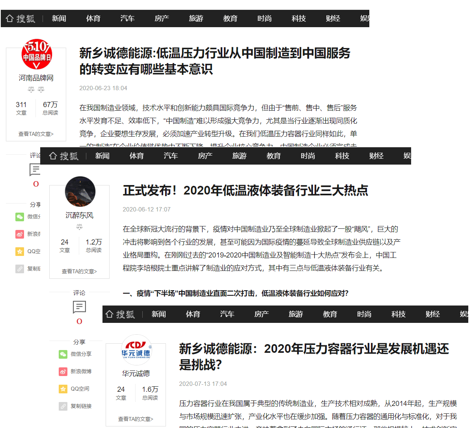Open 时尚 in 华元诚德 page nav bar

tap(364, 314)
